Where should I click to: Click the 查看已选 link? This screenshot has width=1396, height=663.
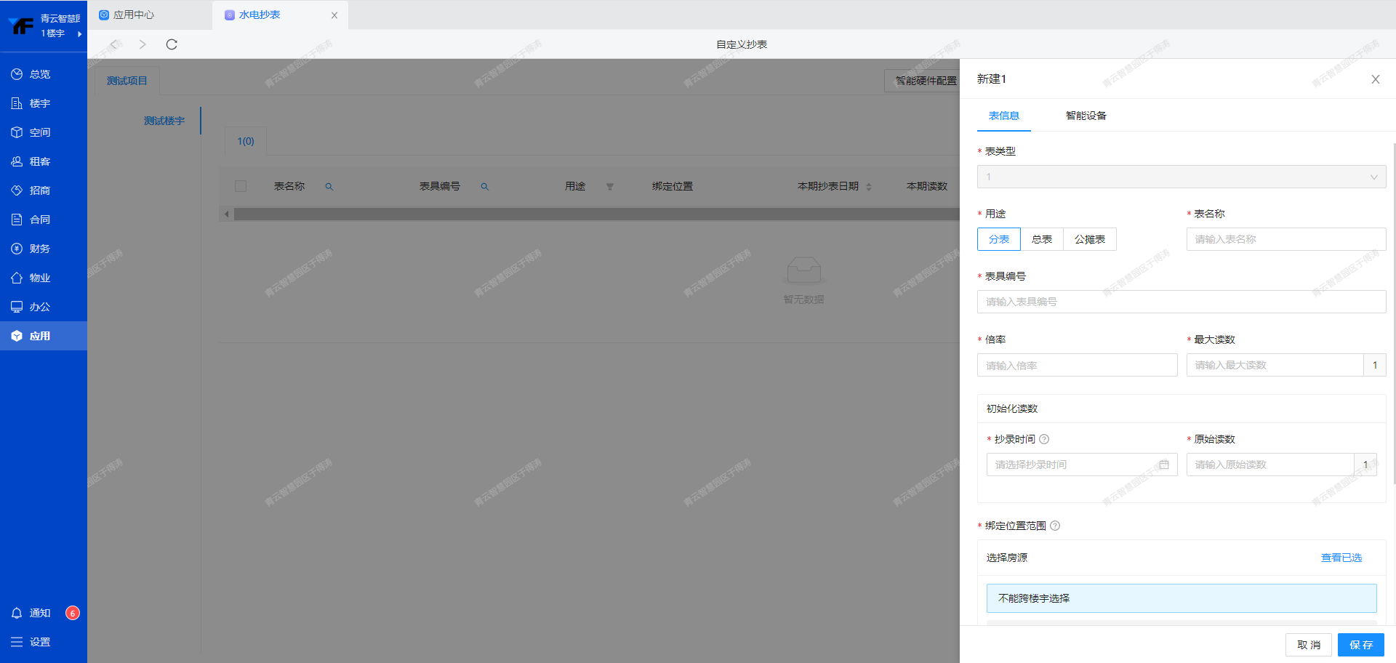(1341, 558)
